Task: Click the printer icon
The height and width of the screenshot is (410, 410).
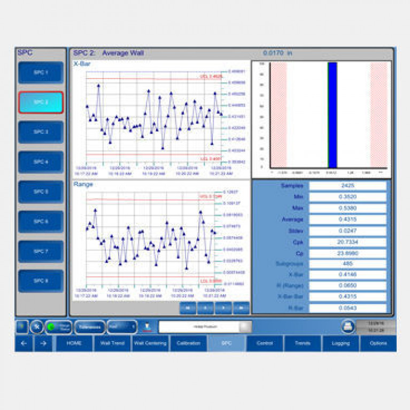Action: 348,326
